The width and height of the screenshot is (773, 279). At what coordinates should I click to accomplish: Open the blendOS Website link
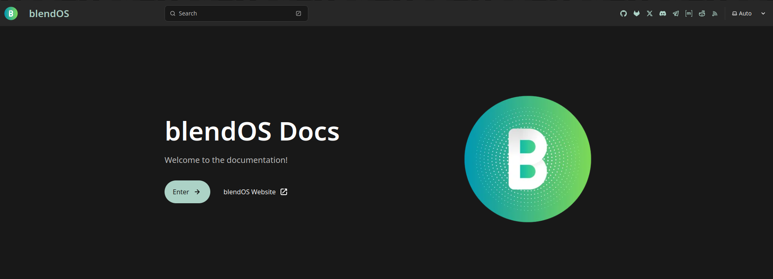(249, 192)
